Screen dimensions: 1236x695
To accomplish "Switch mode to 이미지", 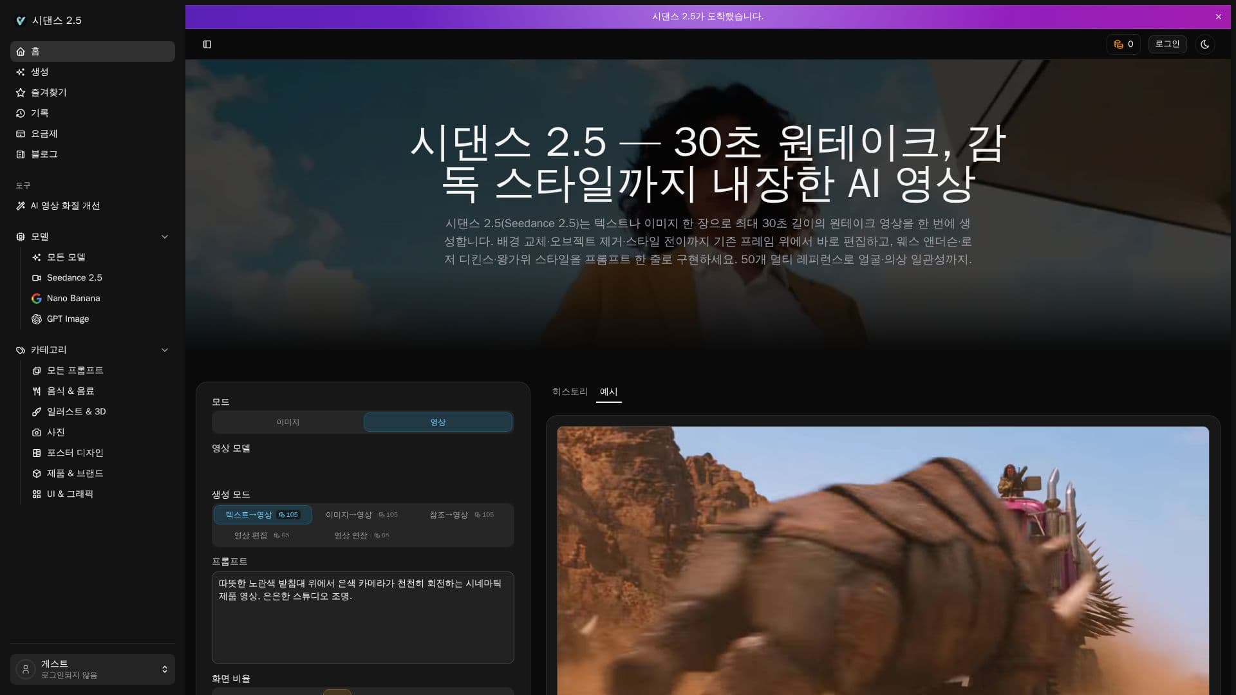I will (x=288, y=422).
